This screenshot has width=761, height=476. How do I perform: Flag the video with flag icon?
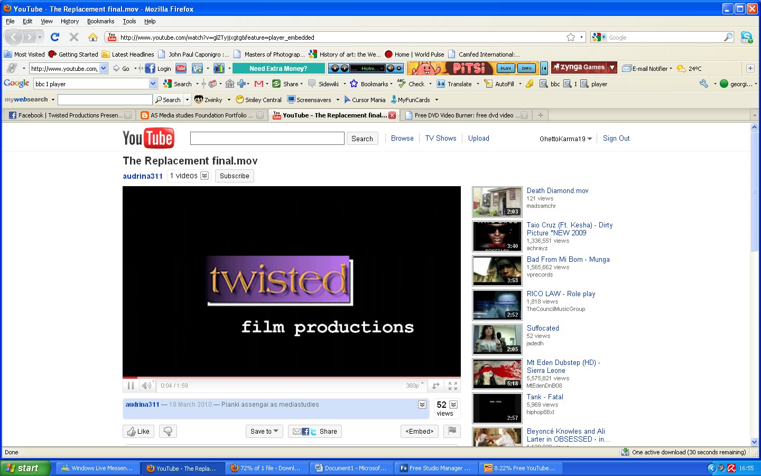tap(452, 431)
